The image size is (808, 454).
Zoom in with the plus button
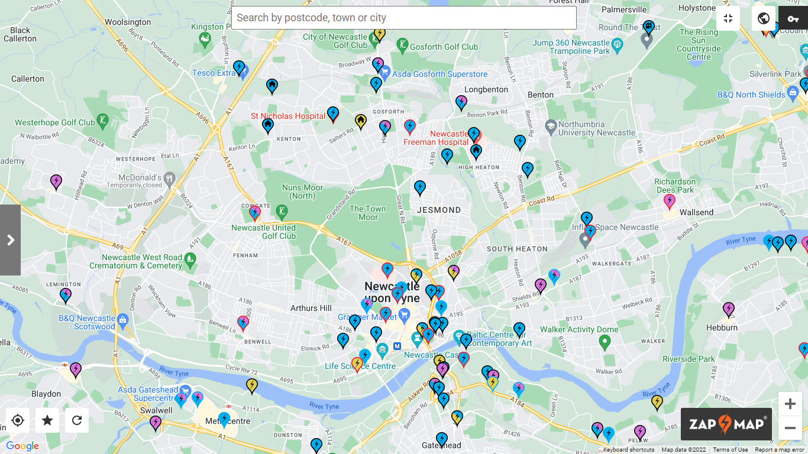coord(790,404)
